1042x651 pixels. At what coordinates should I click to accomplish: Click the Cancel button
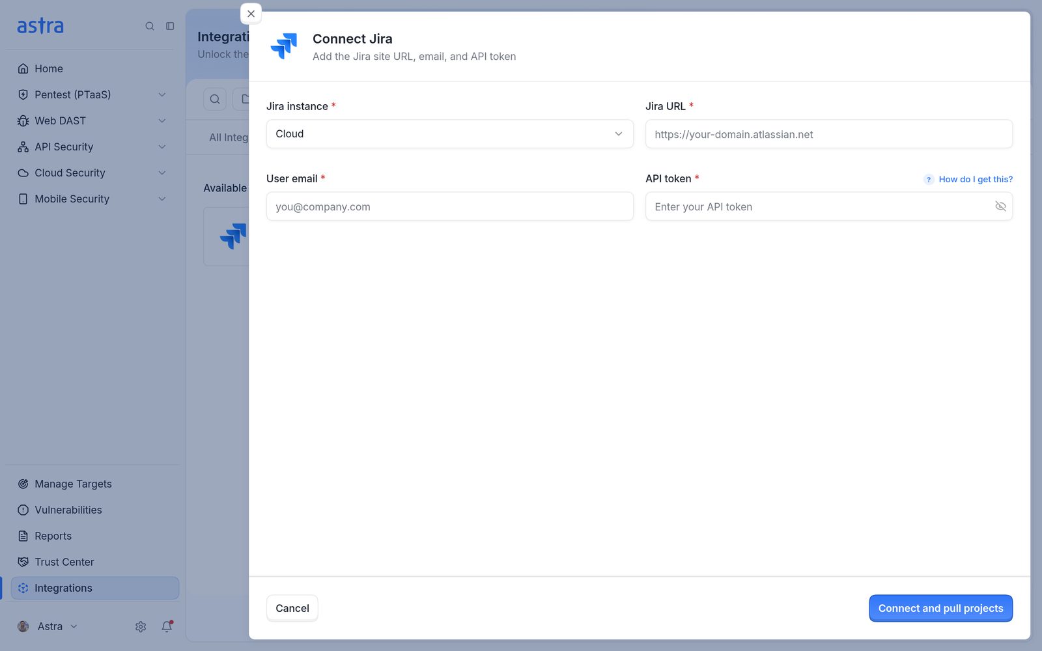(x=292, y=608)
